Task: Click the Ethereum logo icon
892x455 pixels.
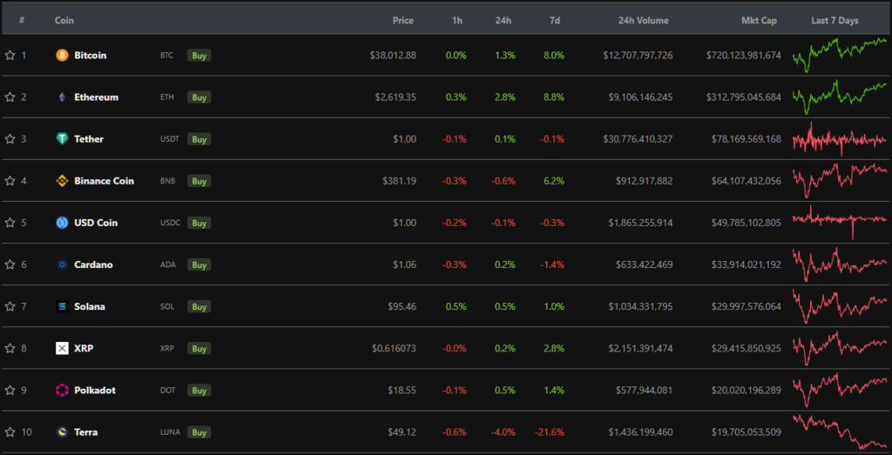Action: (62, 97)
